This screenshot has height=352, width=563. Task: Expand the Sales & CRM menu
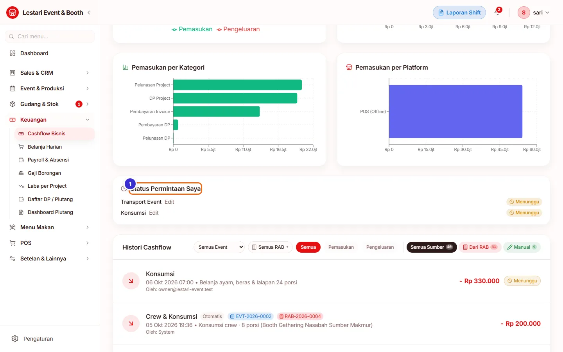coord(50,73)
